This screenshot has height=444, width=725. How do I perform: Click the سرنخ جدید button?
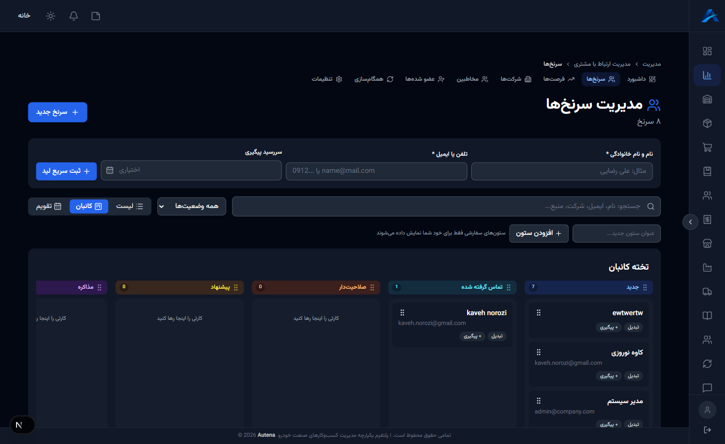[57, 112]
